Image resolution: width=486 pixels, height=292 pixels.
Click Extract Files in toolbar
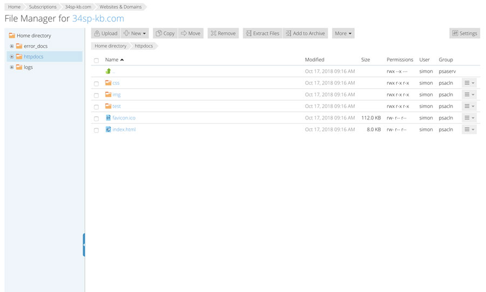point(262,33)
